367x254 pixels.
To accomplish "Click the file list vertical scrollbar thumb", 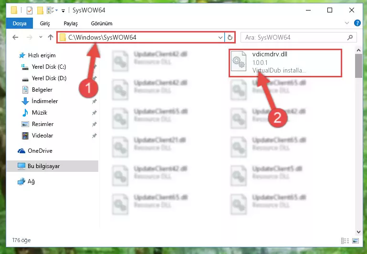I will click(358, 66).
